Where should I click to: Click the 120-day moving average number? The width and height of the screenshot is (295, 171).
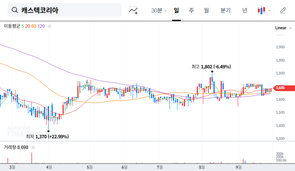41,26
